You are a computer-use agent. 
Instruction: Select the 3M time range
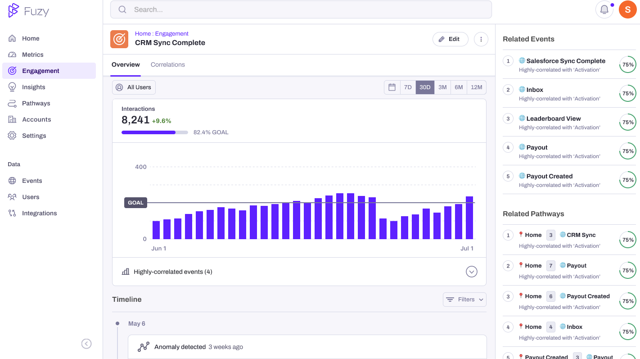pyautogui.click(x=442, y=87)
